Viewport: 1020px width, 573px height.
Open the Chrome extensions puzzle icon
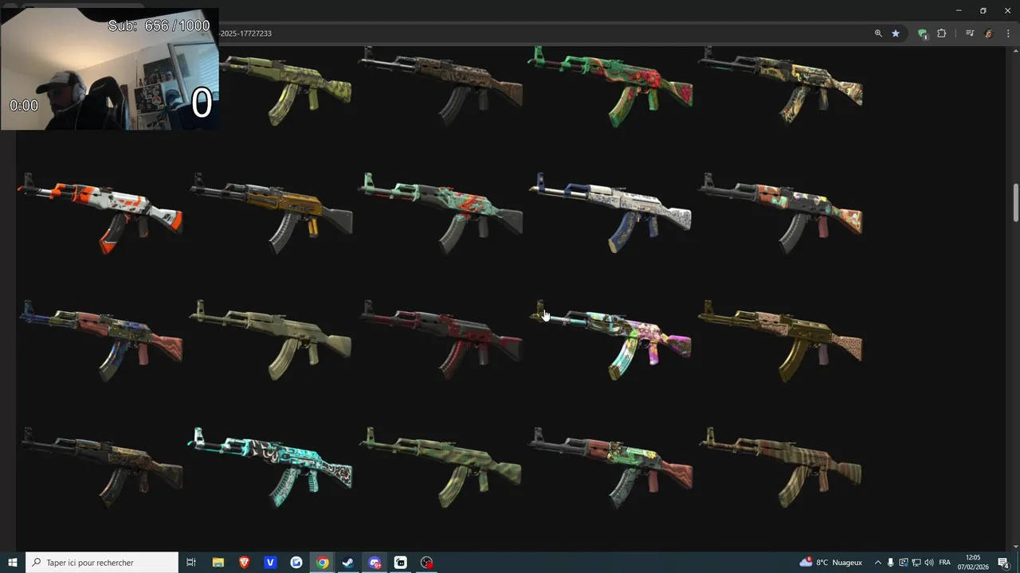coord(941,33)
